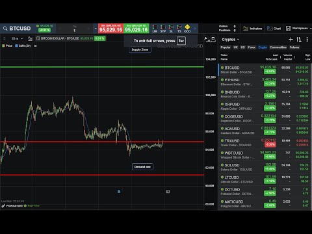Click the Esc key hint in fullscreen notice
Screen dimensions: 312x234
point(181,41)
